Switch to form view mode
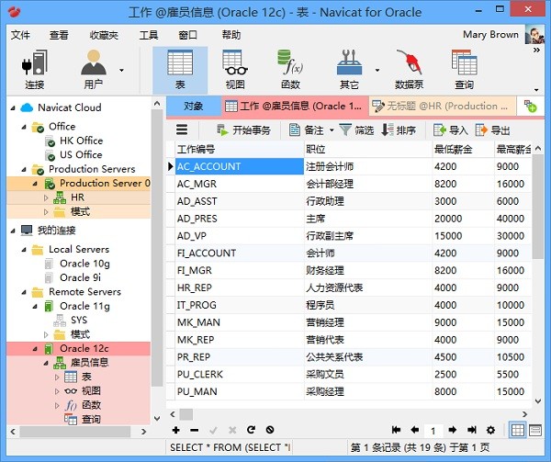551x462 pixels. point(535,430)
